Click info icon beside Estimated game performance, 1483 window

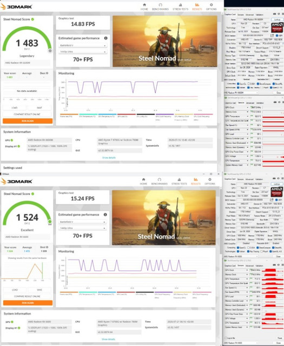click(106, 38)
